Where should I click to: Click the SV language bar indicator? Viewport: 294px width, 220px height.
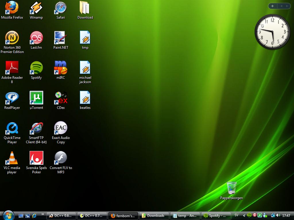click(237, 215)
